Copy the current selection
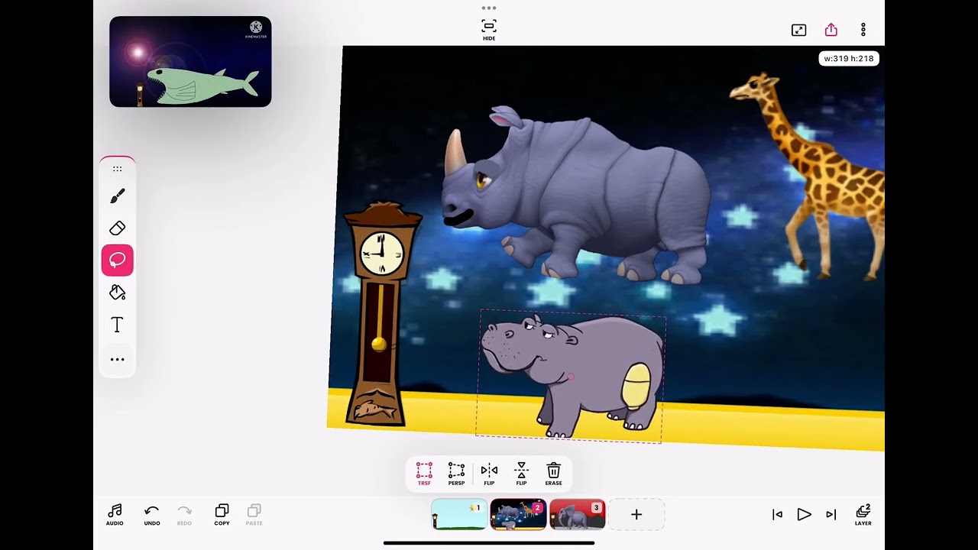The height and width of the screenshot is (550, 978). (x=222, y=515)
